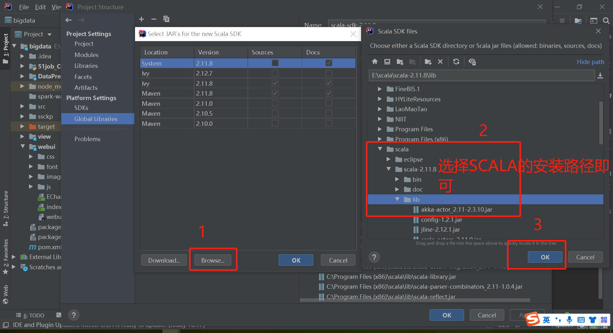This screenshot has width=613, height=333.
Task: Copy the selected library icon
Action: pos(166,19)
